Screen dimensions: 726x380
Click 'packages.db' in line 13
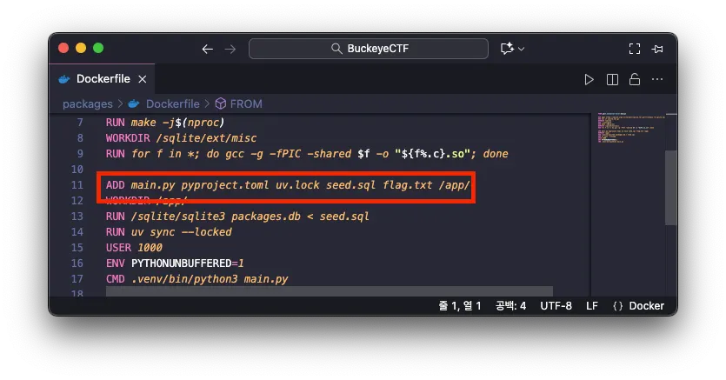point(266,217)
